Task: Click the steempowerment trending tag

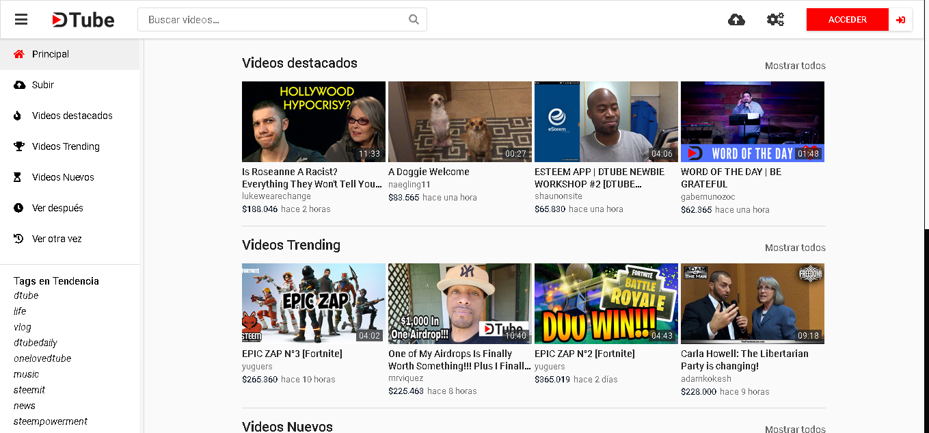Action: pos(51,421)
